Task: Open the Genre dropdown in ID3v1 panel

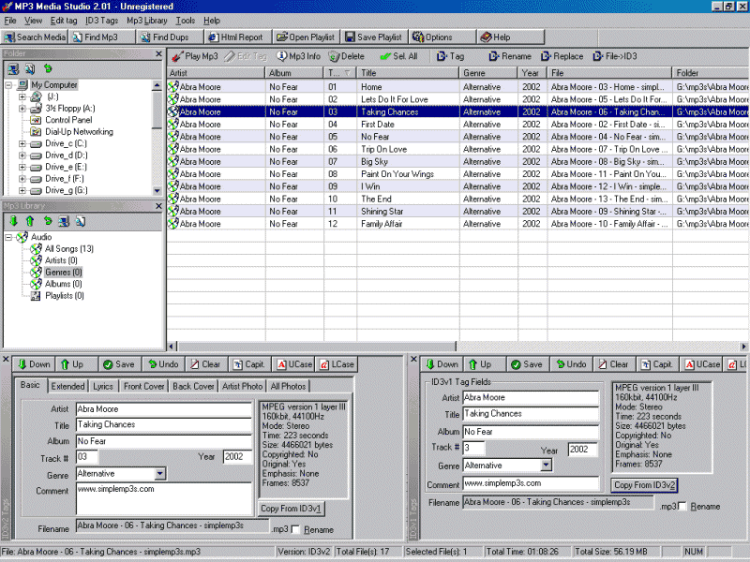Action: coord(547,465)
